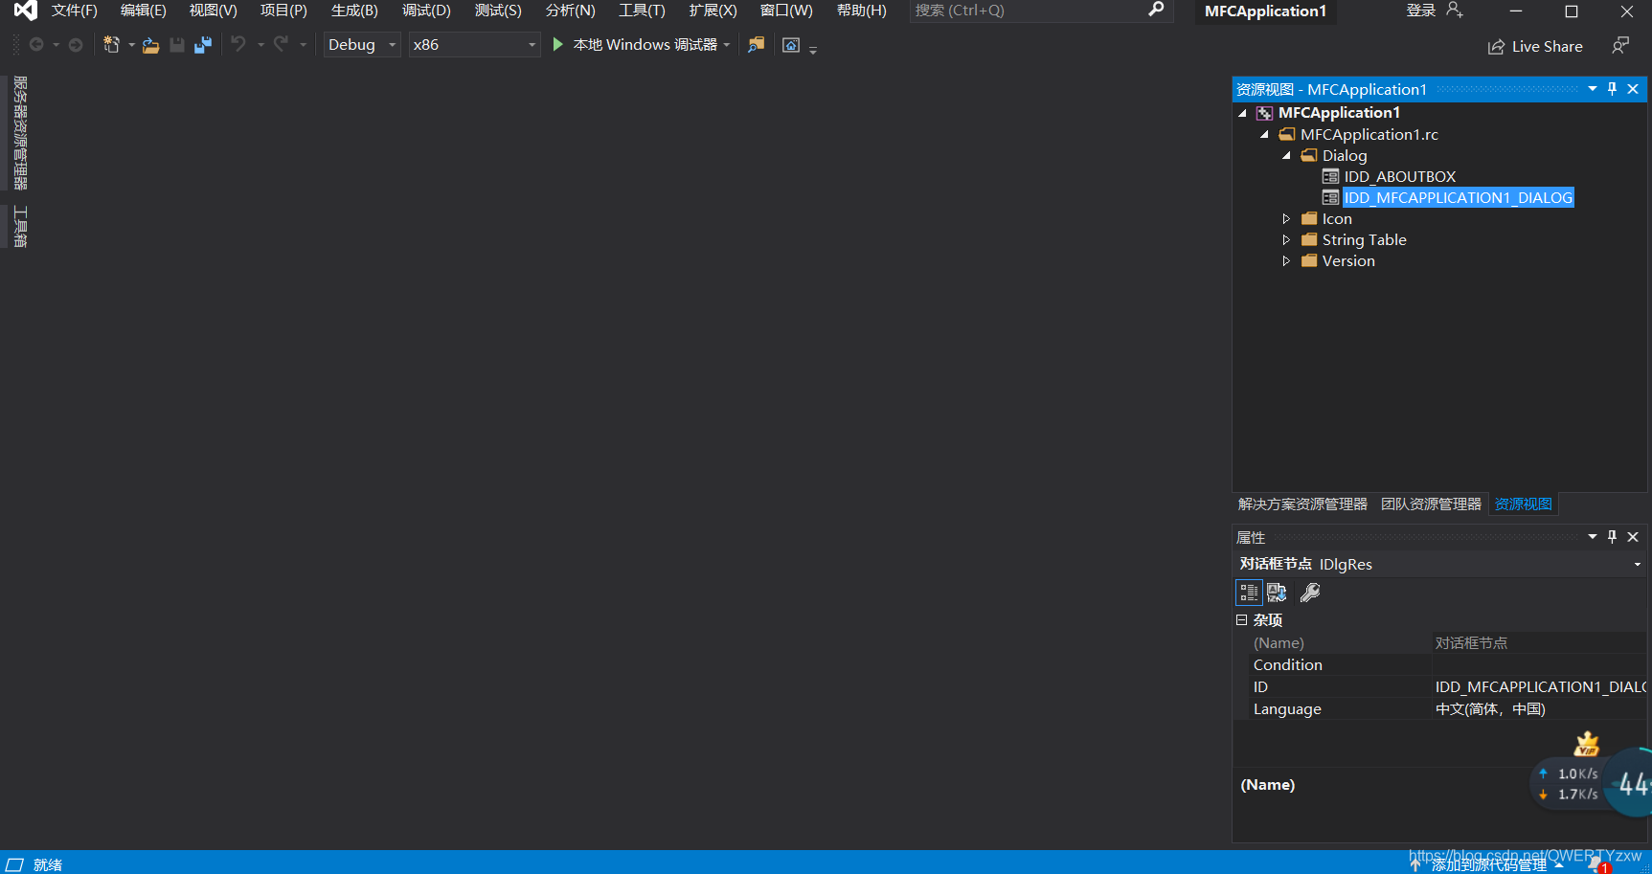Click the New Project toolbar icon

tap(112, 45)
